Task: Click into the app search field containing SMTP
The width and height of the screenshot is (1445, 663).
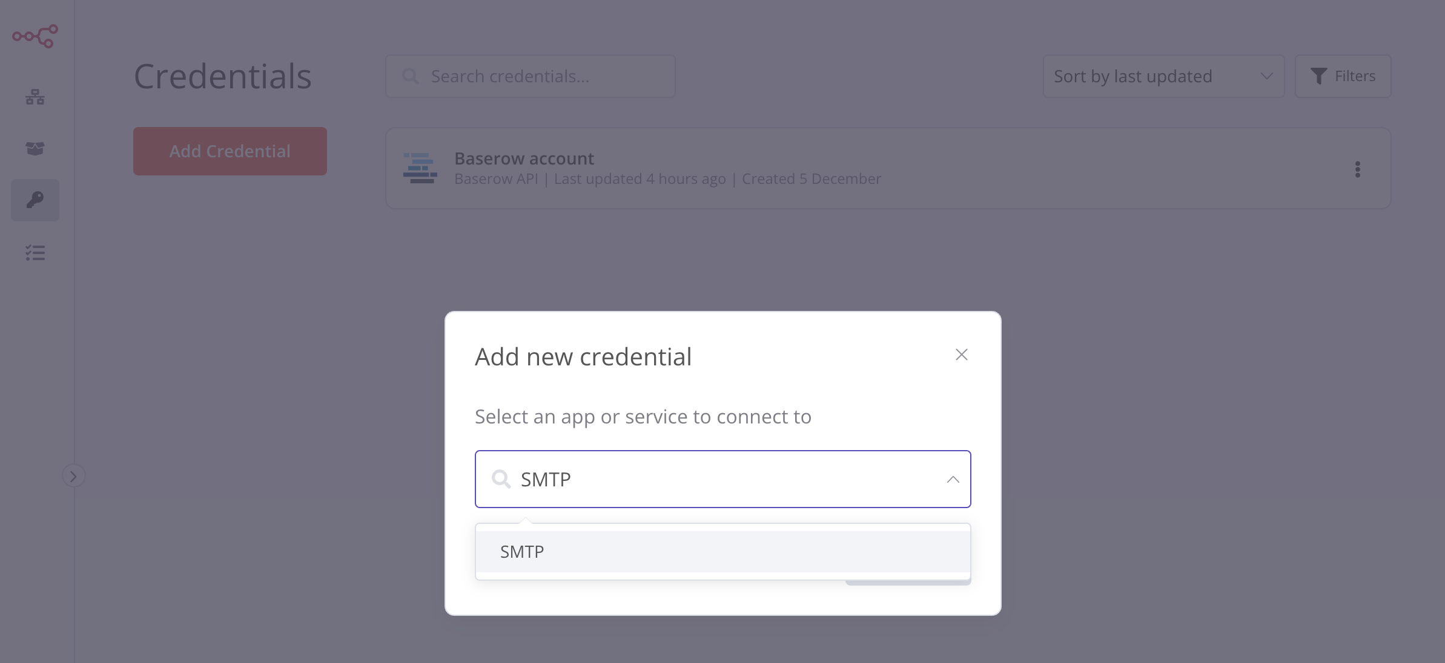Action: pyautogui.click(x=721, y=479)
